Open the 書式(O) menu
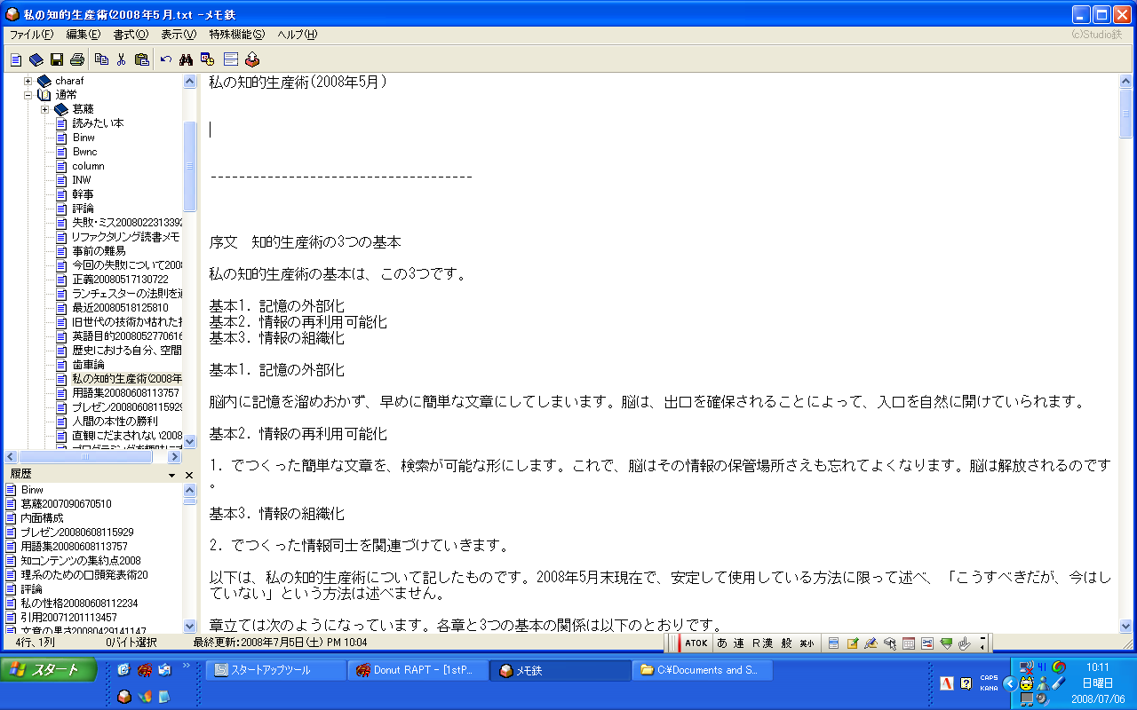 click(131, 35)
